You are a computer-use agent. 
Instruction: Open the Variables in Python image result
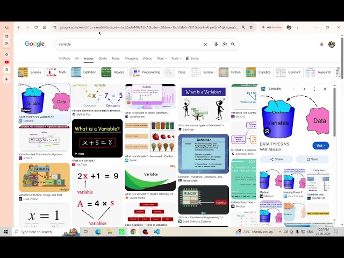point(44,177)
